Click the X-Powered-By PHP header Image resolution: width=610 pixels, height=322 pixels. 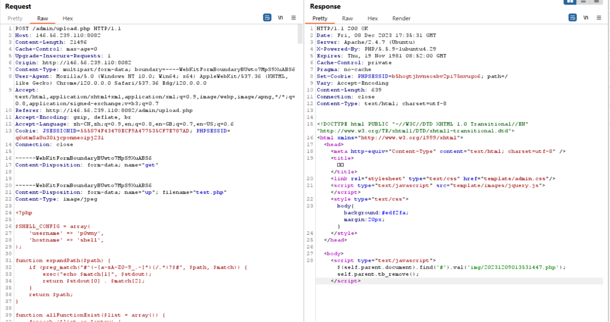click(x=376, y=49)
